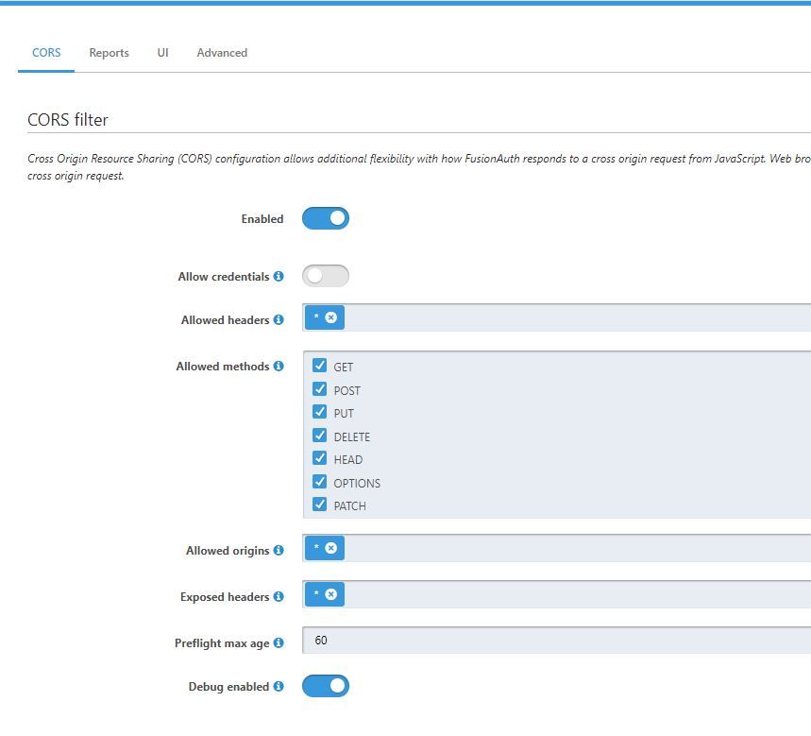The height and width of the screenshot is (736, 811).
Task: Click info icon beside Allowed headers label
Action: click(x=279, y=320)
